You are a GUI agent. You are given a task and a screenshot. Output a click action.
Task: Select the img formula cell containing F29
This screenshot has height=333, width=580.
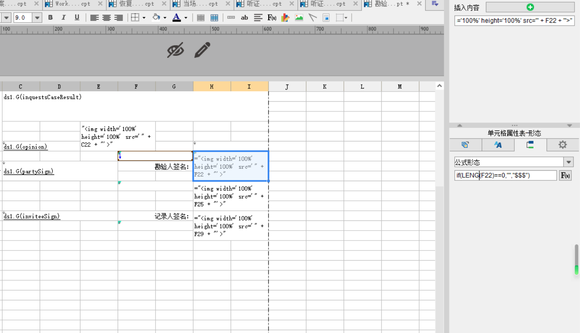231,226
